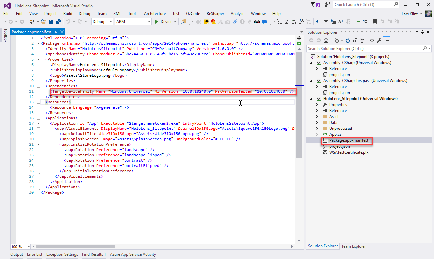
Task: Save the current file with floppy icon
Action: (51, 22)
